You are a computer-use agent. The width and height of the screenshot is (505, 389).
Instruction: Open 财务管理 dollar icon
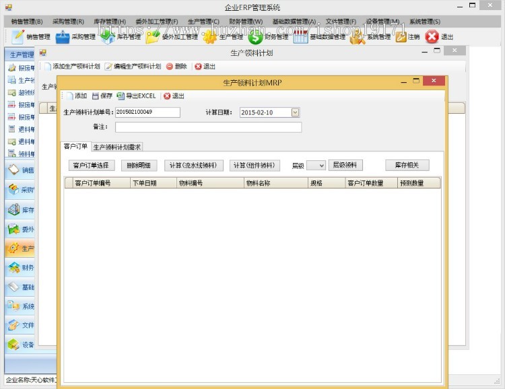click(255, 38)
